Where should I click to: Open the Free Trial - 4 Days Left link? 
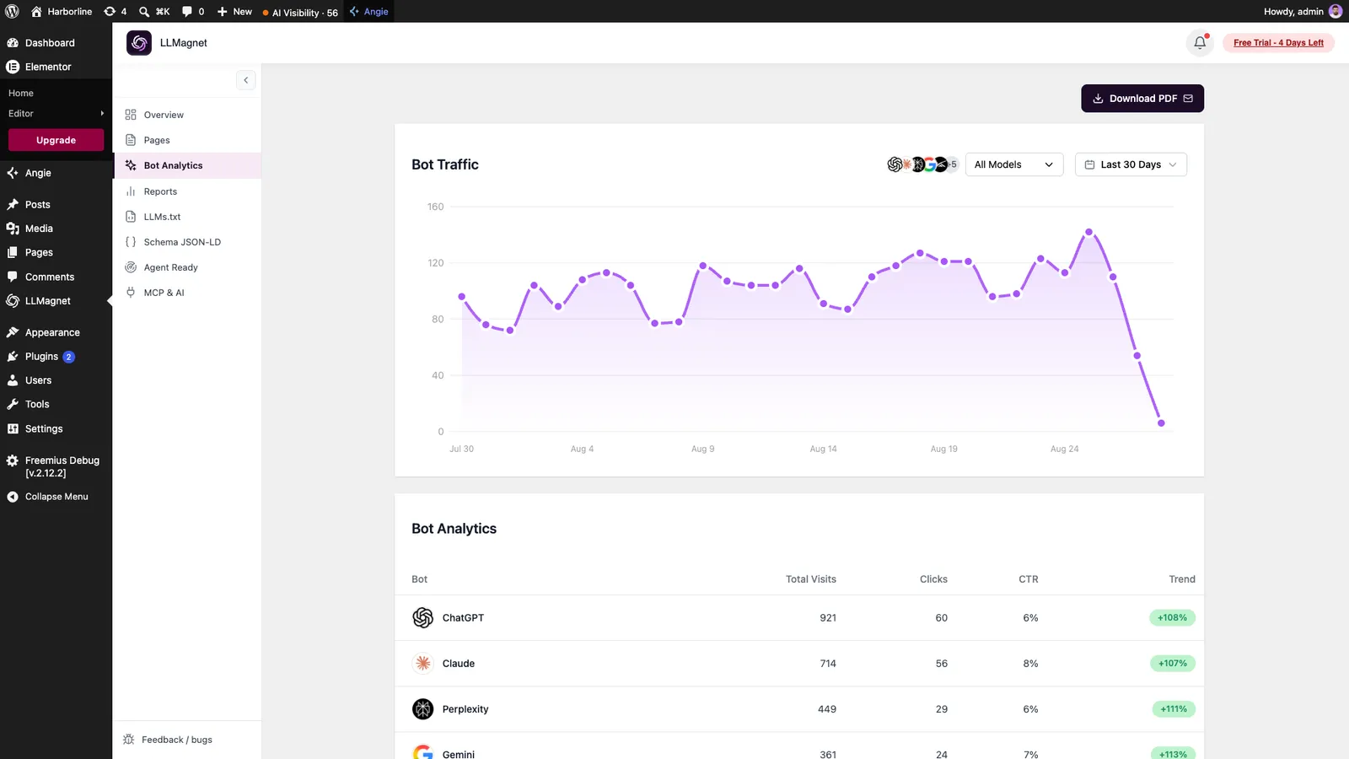coord(1278,43)
